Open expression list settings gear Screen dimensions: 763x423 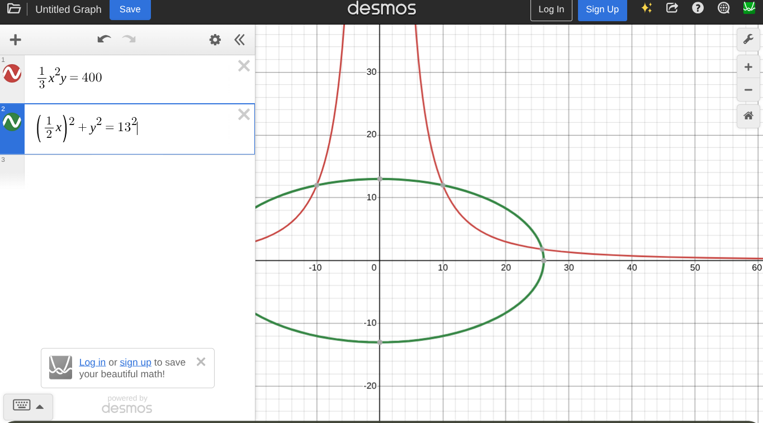point(215,40)
